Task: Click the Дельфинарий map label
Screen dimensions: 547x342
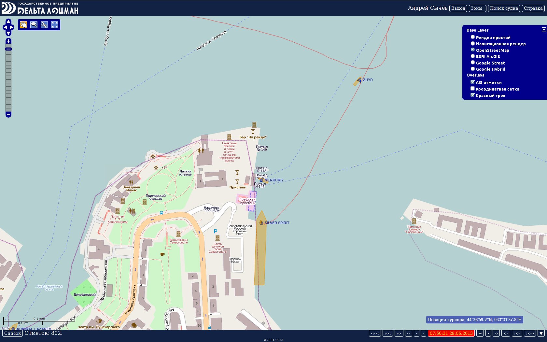Action: tap(85, 294)
